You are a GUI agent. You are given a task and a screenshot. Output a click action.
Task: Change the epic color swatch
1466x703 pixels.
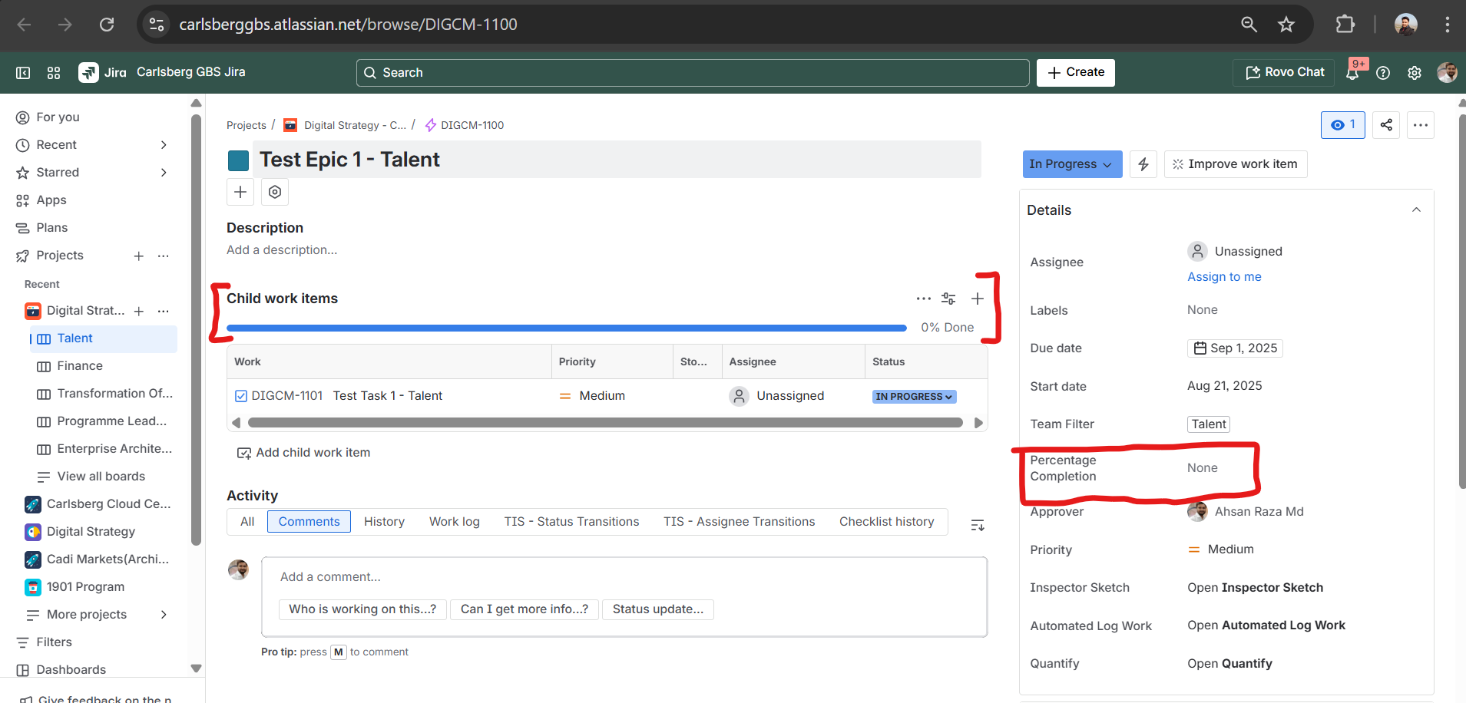click(238, 160)
